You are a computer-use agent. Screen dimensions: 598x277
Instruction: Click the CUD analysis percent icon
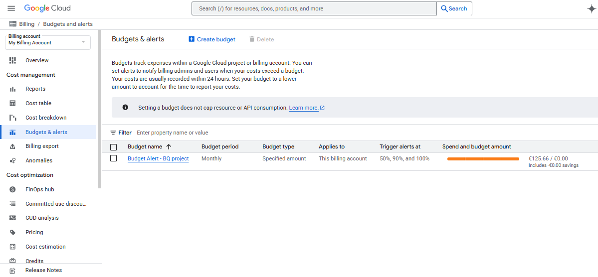[12, 218]
